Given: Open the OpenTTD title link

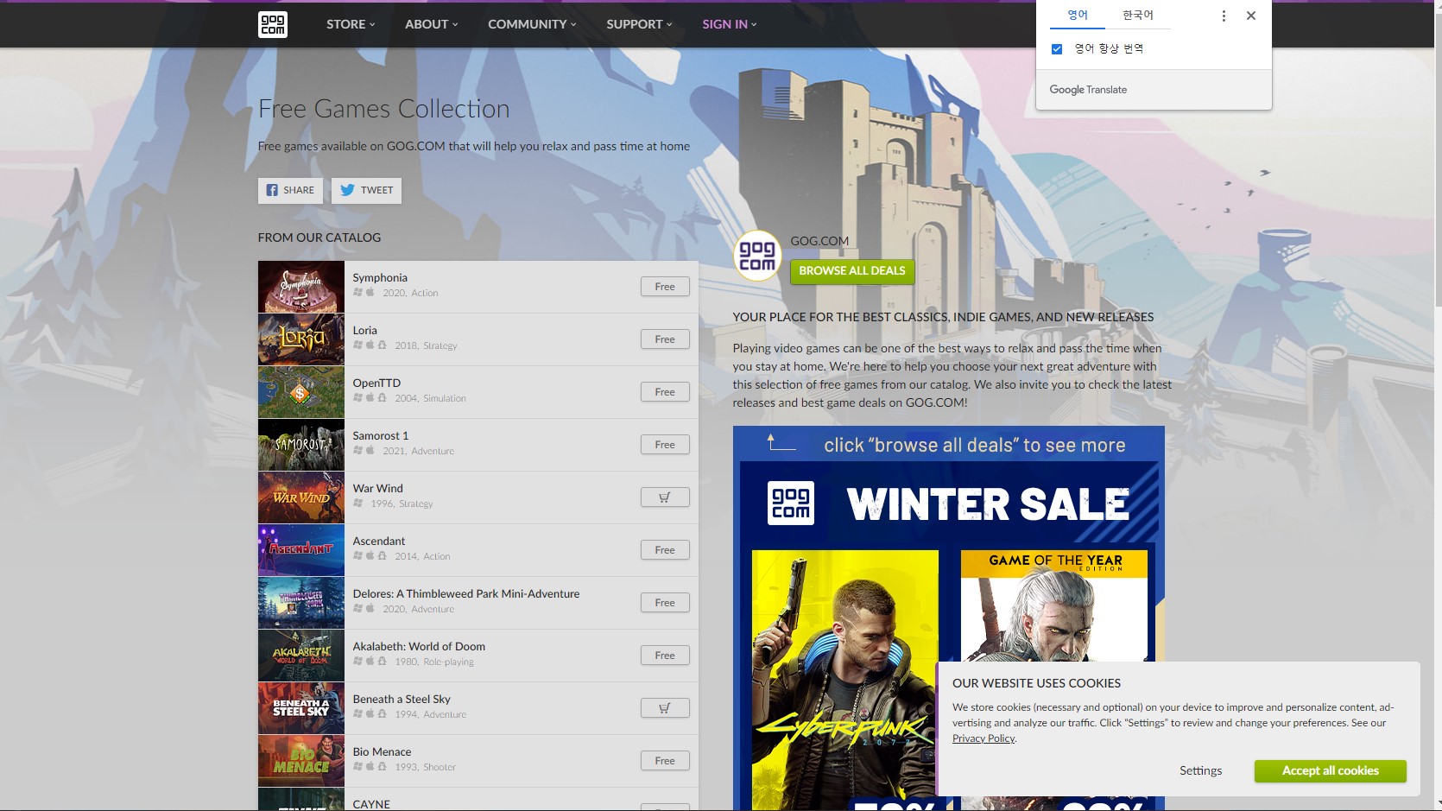Looking at the screenshot, I should click(x=376, y=383).
